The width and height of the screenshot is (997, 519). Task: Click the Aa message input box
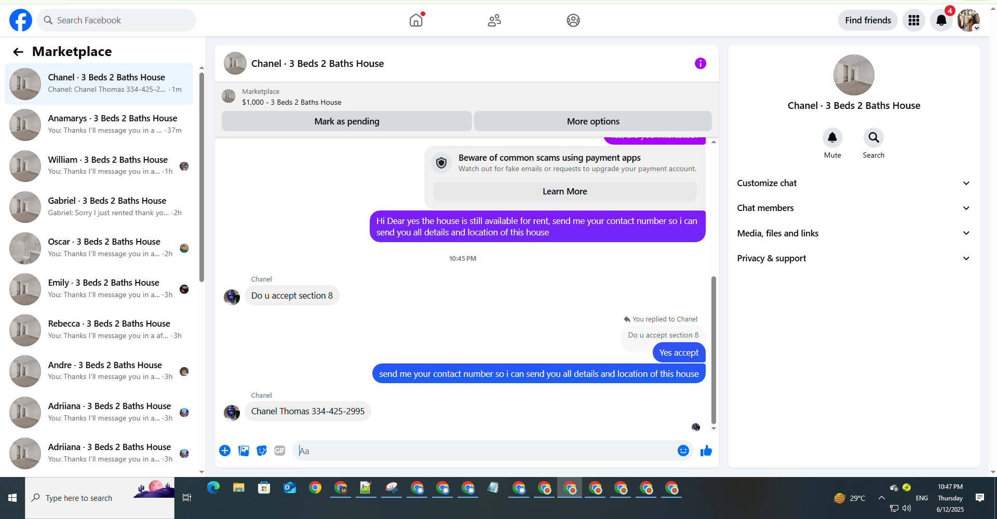(x=486, y=451)
